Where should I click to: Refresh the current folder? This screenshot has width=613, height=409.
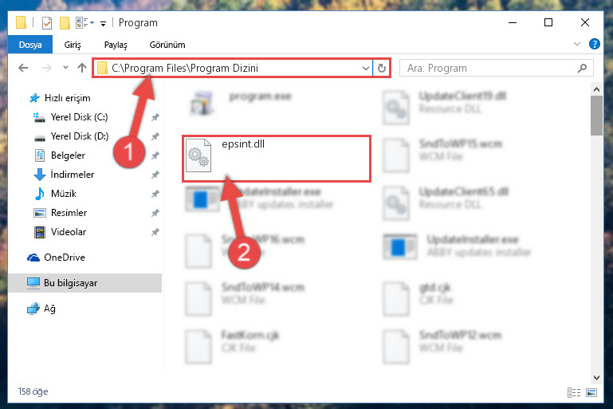382,68
